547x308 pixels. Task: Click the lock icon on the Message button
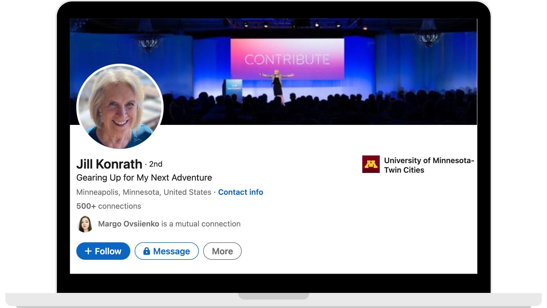tap(147, 251)
